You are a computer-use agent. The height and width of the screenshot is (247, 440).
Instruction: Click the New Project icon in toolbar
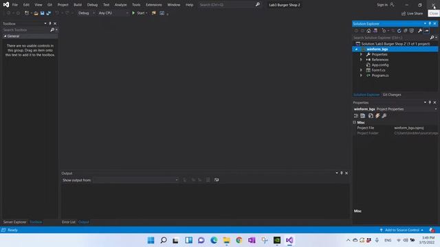(27, 13)
